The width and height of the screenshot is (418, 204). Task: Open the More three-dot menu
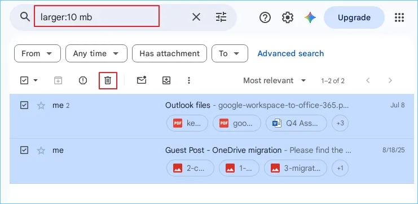189,80
